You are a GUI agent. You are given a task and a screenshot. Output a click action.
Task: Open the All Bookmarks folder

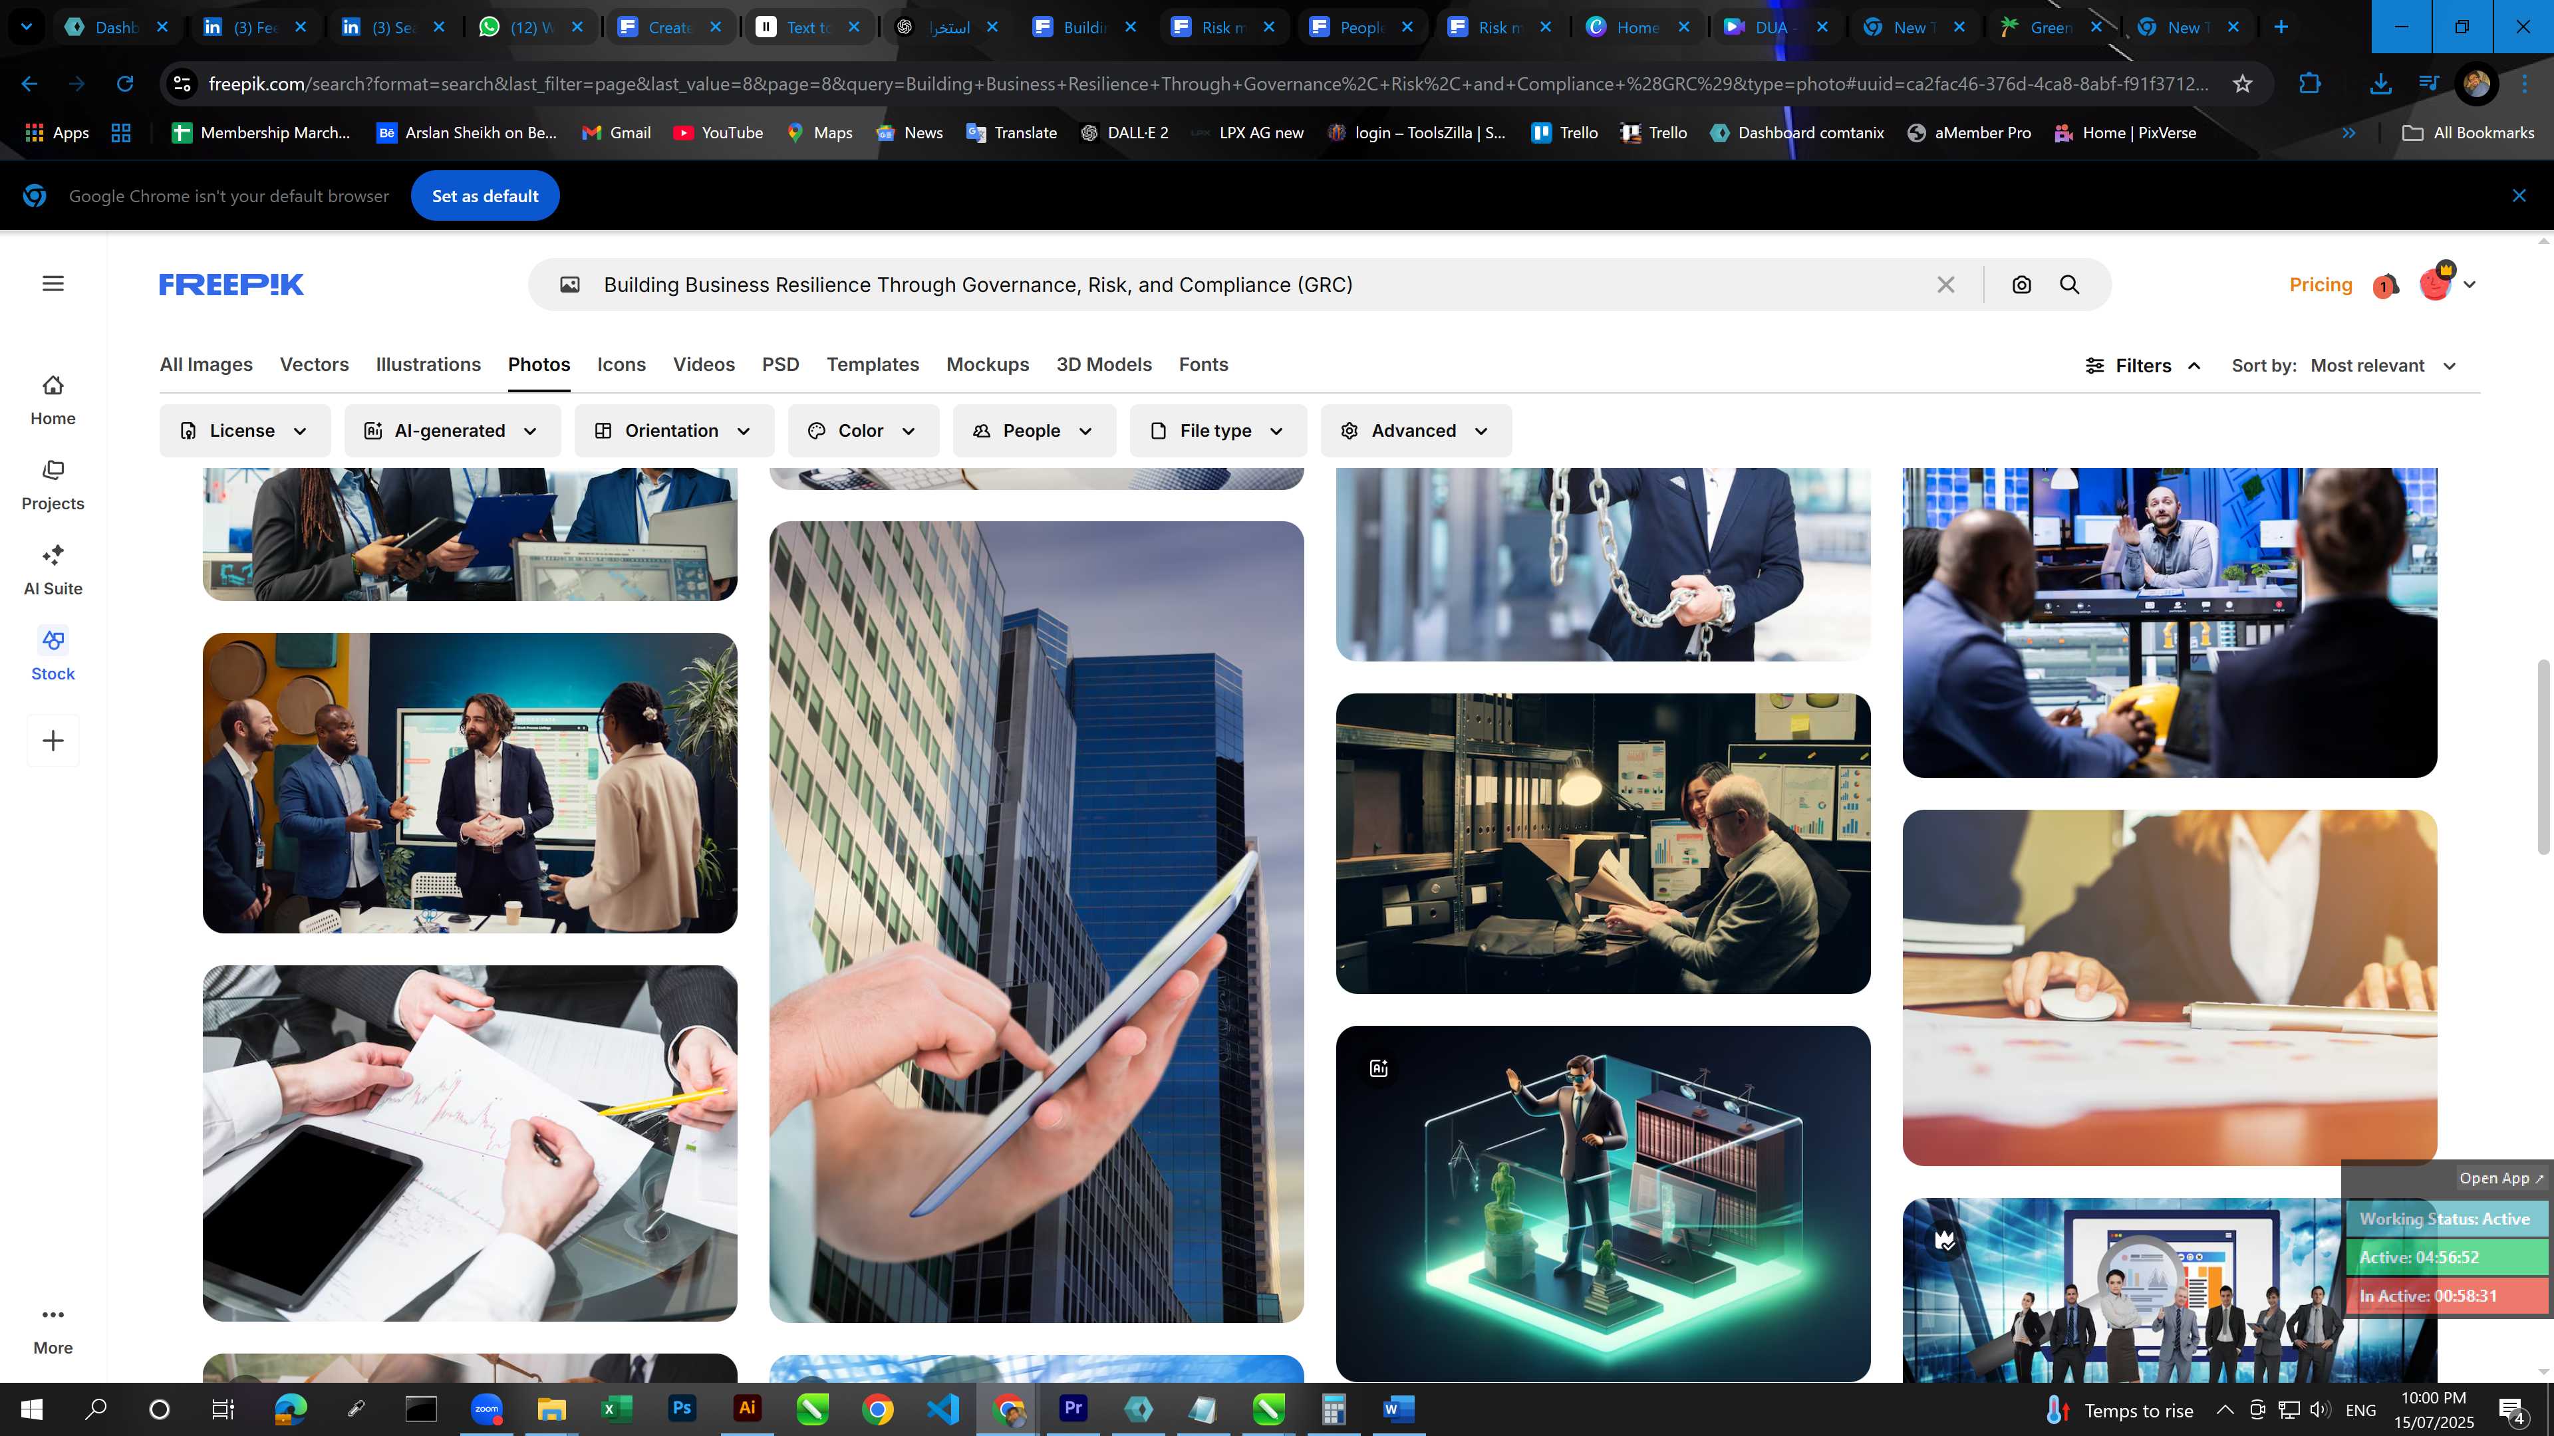tap(2468, 133)
